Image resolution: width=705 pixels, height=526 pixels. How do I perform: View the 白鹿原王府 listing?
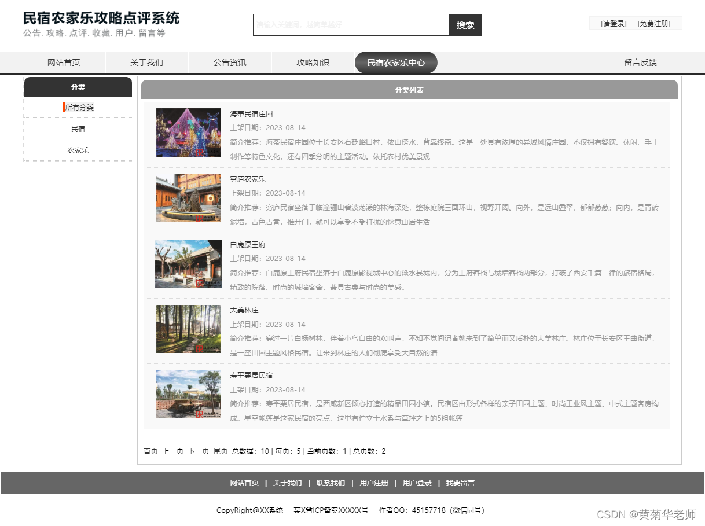click(x=248, y=244)
